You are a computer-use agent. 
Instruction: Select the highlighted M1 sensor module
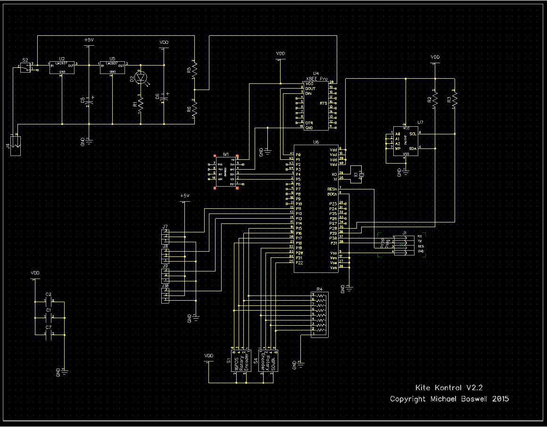225,171
